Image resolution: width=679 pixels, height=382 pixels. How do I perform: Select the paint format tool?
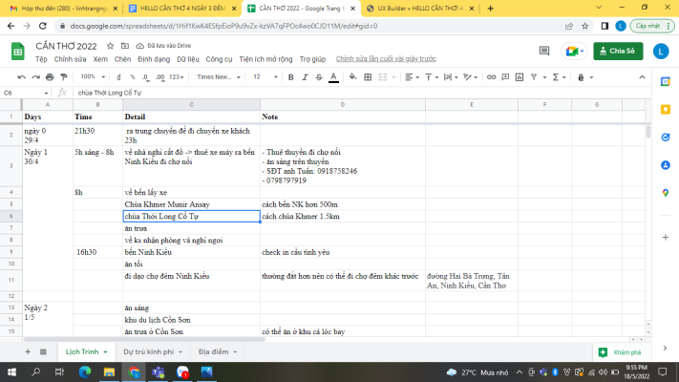[x=63, y=76]
